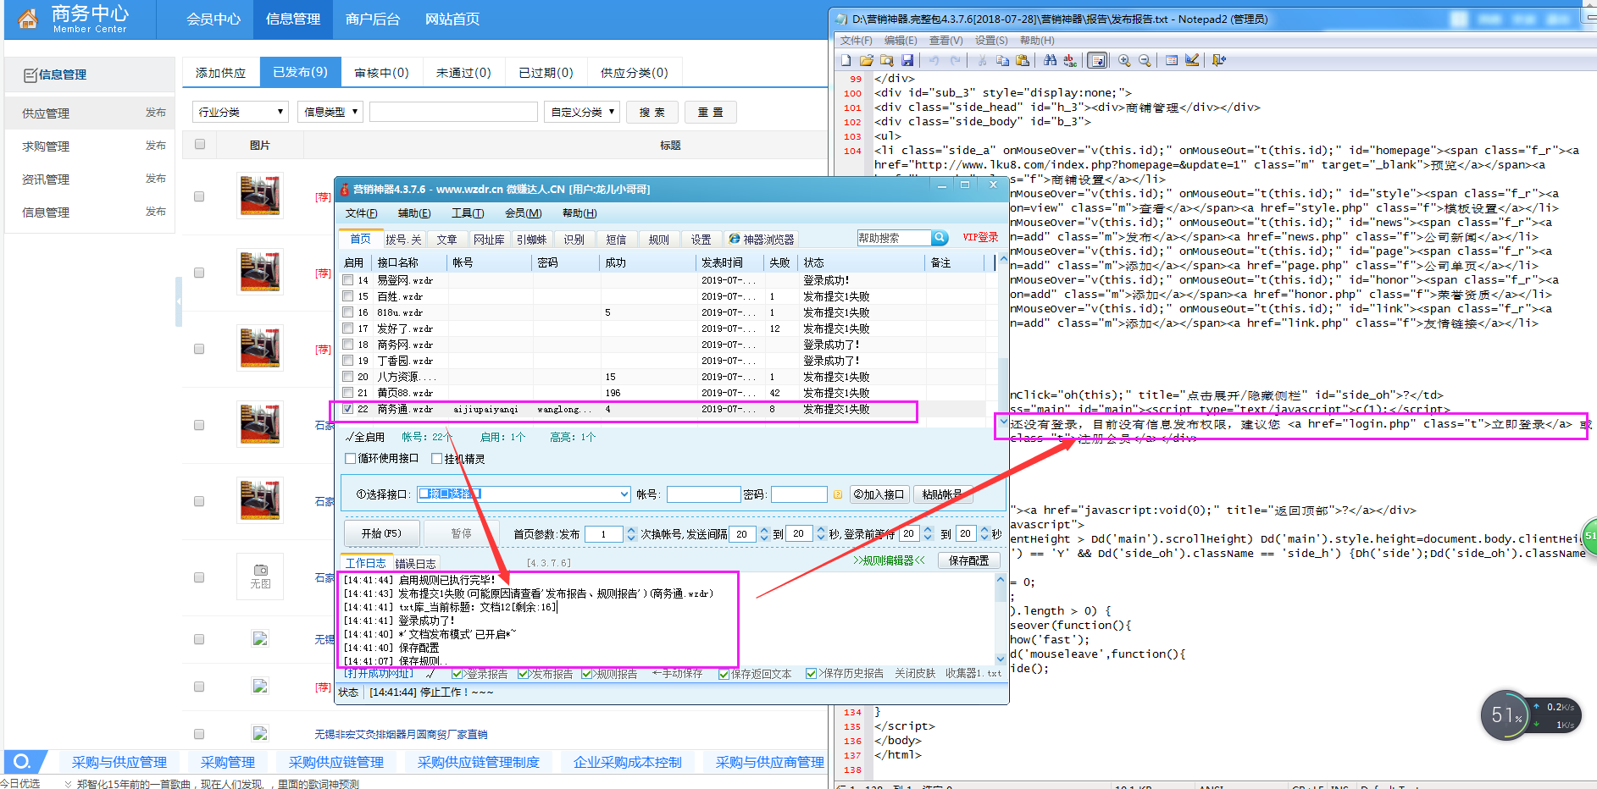This screenshot has width=1597, height=789.
Task: Open the Find dialog using binoculars icon
Action: [1050, 60]
